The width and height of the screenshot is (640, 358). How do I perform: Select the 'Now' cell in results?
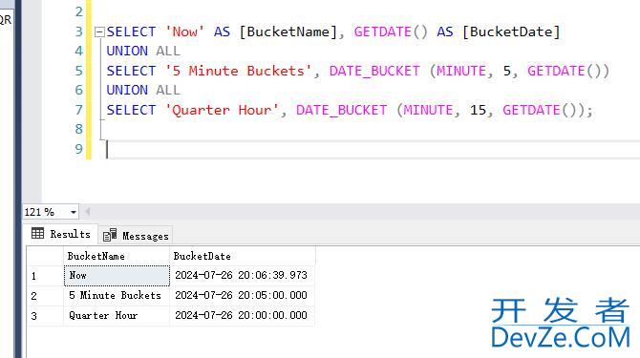point(117,276)
